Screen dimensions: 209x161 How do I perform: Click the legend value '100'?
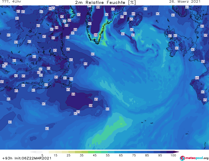pos(173,155)
